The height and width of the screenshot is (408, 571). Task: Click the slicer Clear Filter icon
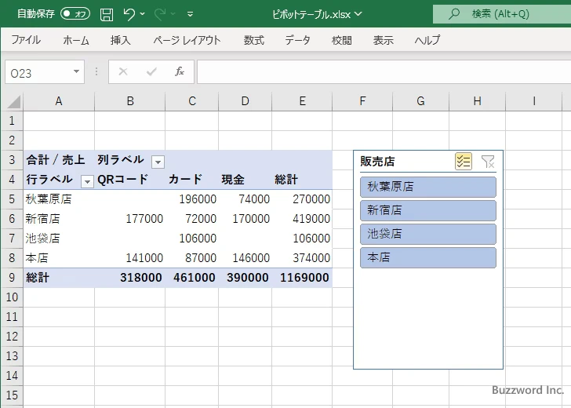[488, 162]
